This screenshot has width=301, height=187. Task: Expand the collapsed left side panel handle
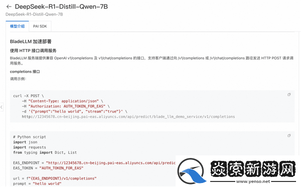point(2,107)
